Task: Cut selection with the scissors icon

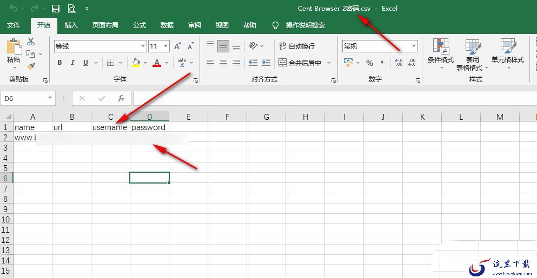Action: (31, 42)
